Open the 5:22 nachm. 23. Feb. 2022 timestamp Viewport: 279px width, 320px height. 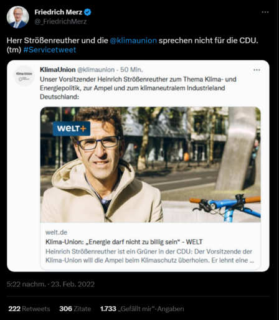(50, 284)
